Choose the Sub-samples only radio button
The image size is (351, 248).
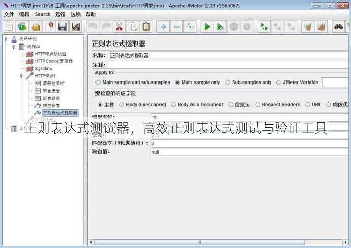(x=228, y=82)
